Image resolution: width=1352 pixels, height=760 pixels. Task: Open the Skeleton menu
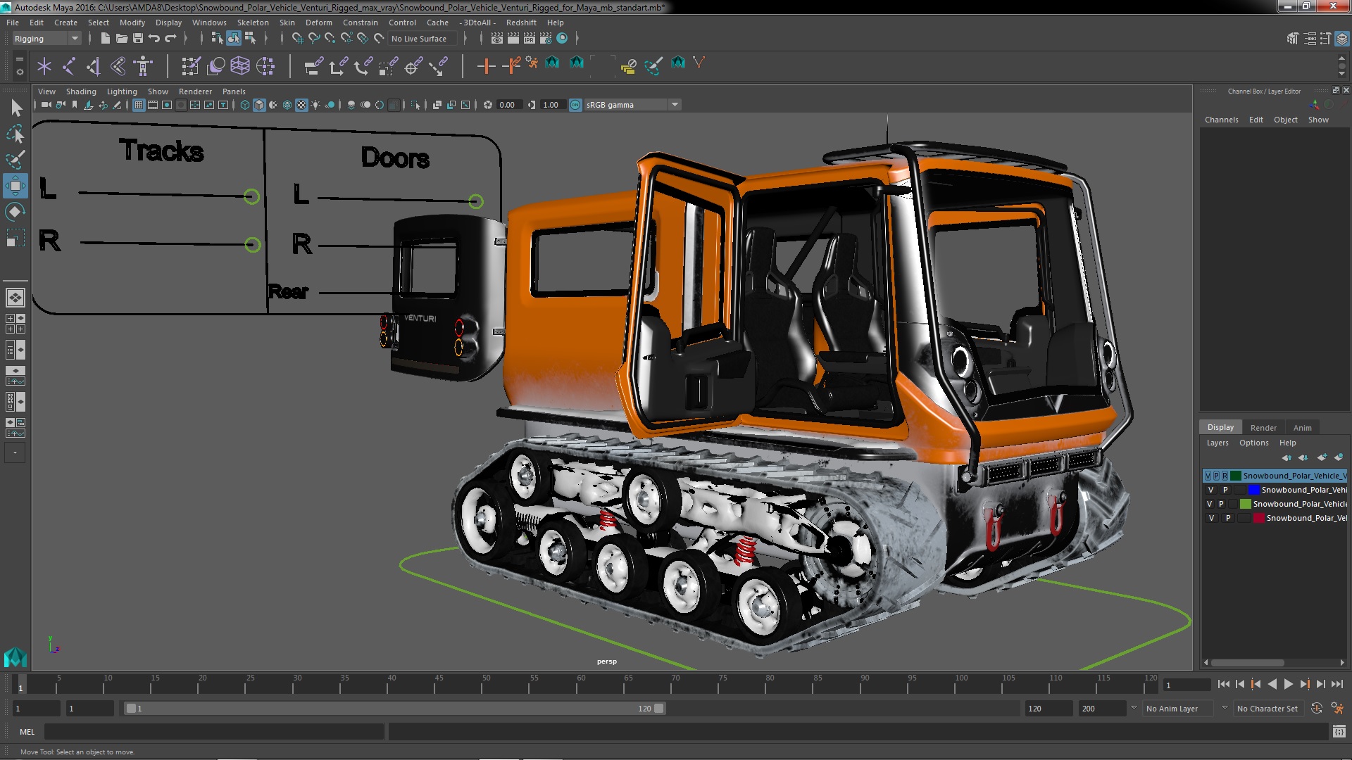(252, 23)
